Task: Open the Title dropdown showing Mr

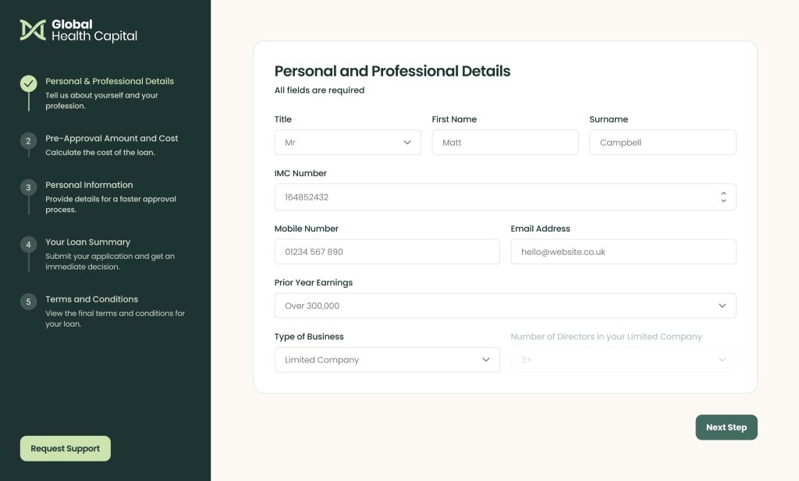Action: 347,142
